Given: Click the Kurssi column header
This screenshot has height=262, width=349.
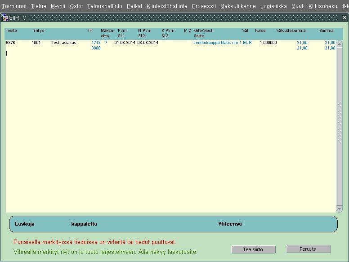Looking at the screenshot, I should click(261, 31).
